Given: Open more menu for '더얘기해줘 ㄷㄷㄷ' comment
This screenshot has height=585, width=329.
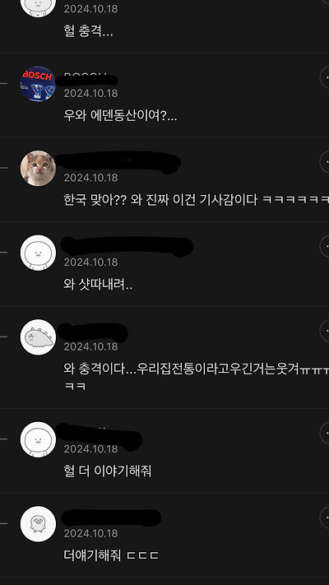Looking at the screenshot, I should pyautogui.click(x=325, y=518).
